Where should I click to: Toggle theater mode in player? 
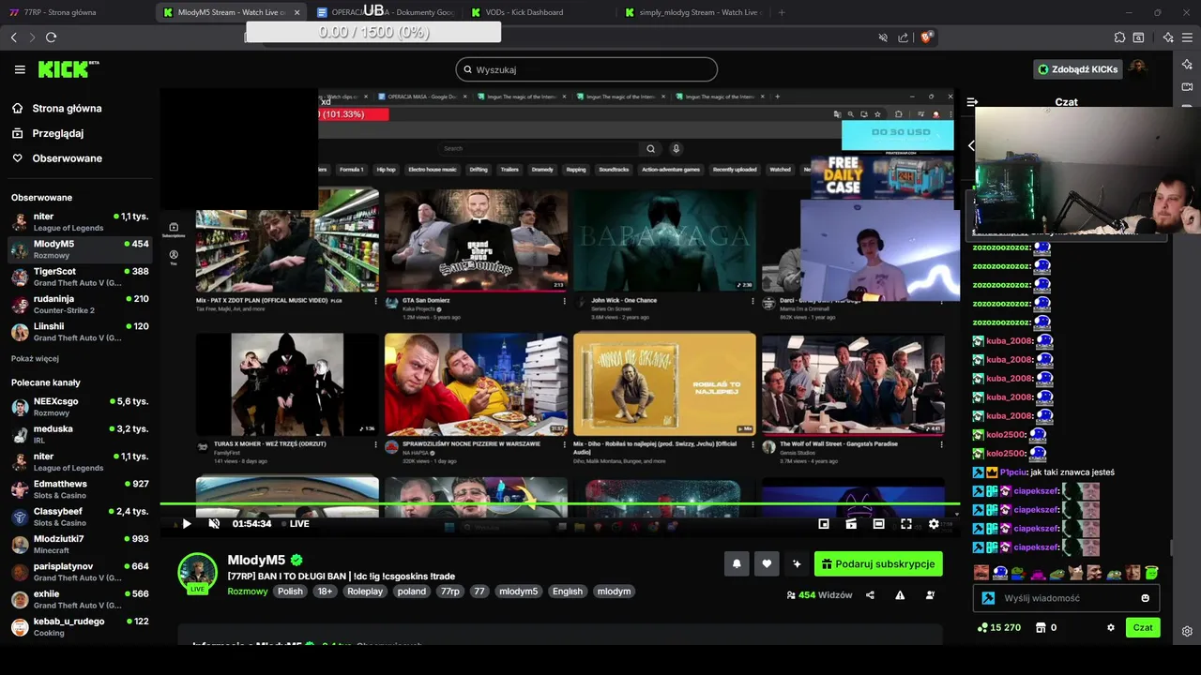coord(878,524)
